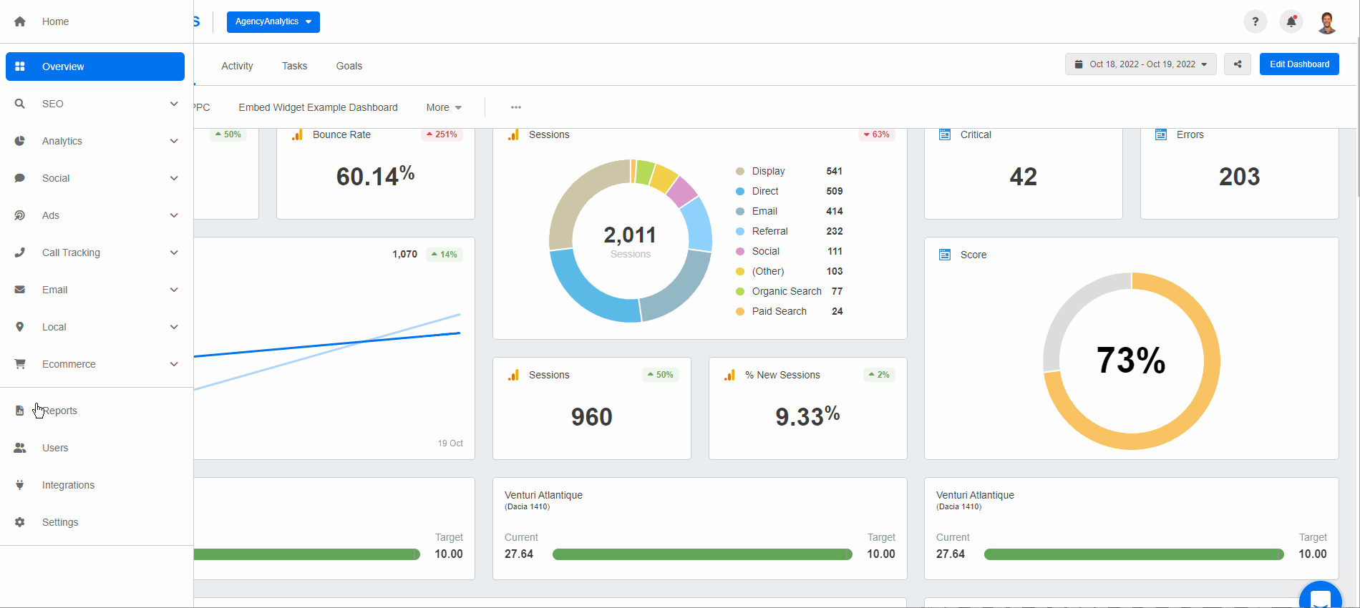Open the AgencyAnalytics campaign dropdown

pos(273,21)
